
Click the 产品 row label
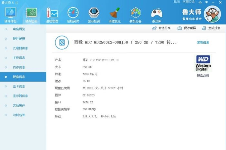(x=58, y=60)
